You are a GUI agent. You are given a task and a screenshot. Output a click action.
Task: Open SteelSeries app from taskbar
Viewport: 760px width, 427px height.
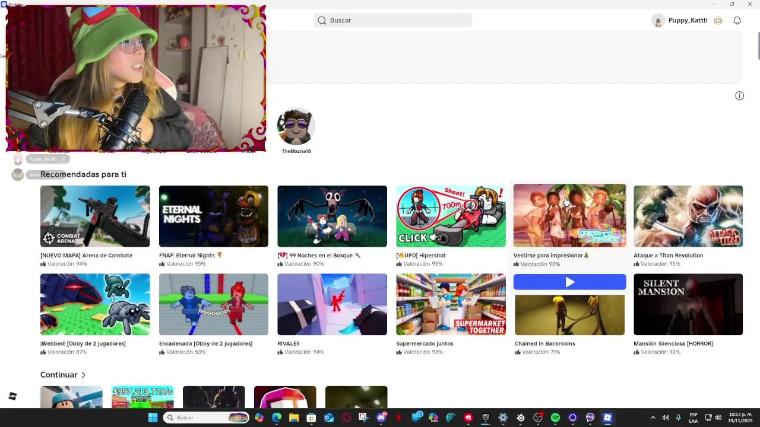click(x=521, y=418)
